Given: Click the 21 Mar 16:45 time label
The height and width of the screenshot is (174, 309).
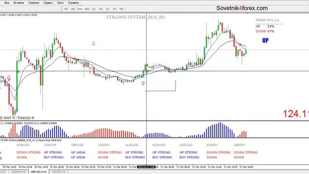Looking at the screenshot, I should [x=246, y=167].
